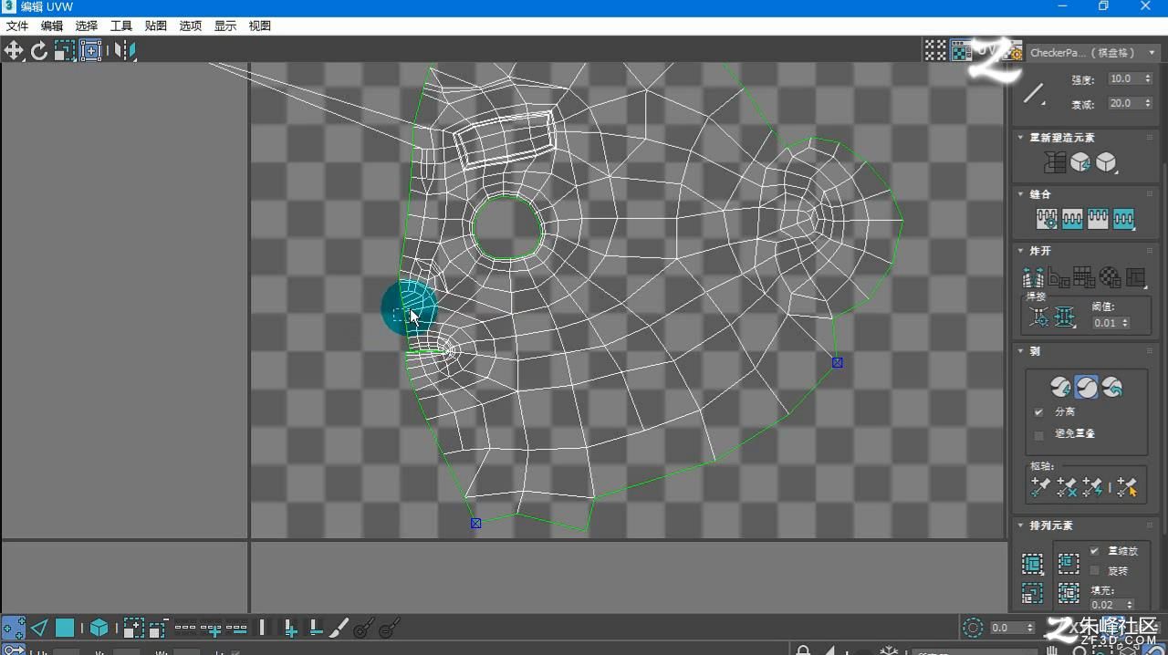1168x655 pixels.
Task: Open the 编辑 menu
Action: coord(52,26)
